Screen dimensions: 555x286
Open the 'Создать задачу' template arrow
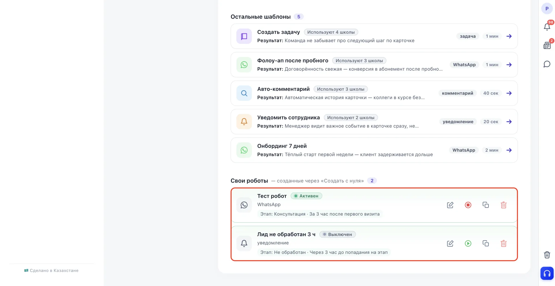pos(509,36)
